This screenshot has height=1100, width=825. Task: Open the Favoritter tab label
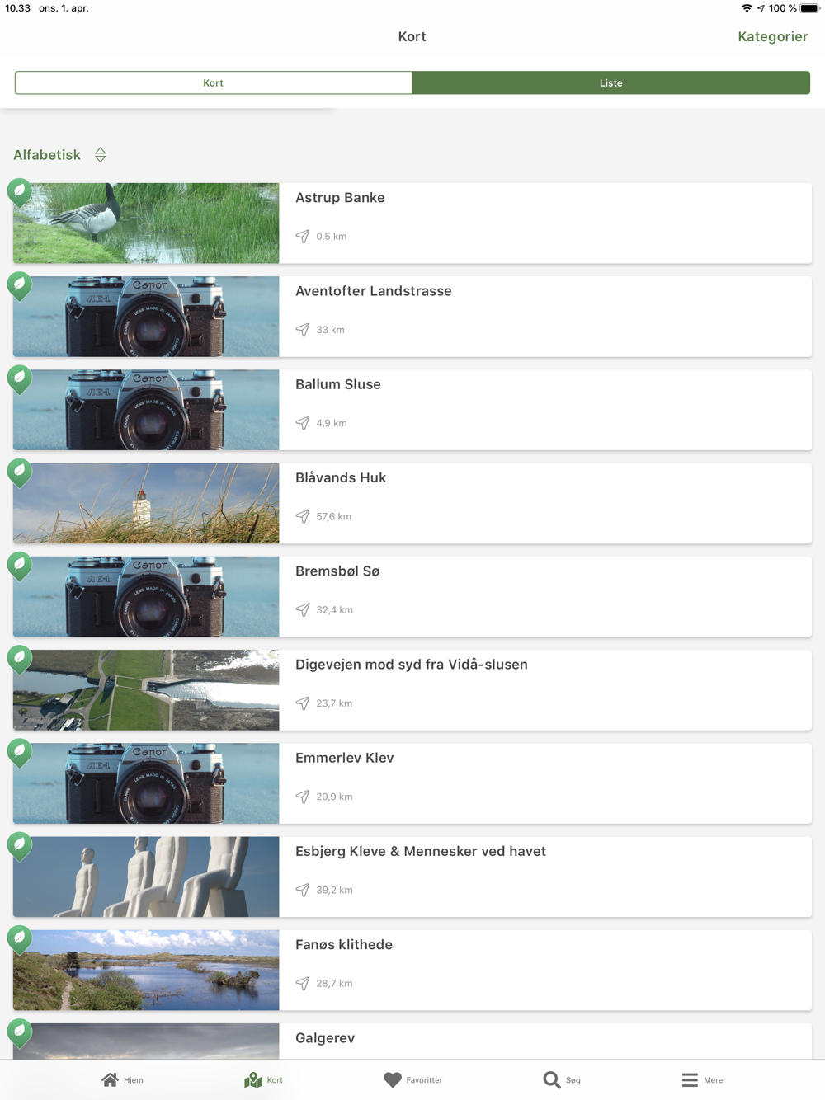click(424, 1080)
